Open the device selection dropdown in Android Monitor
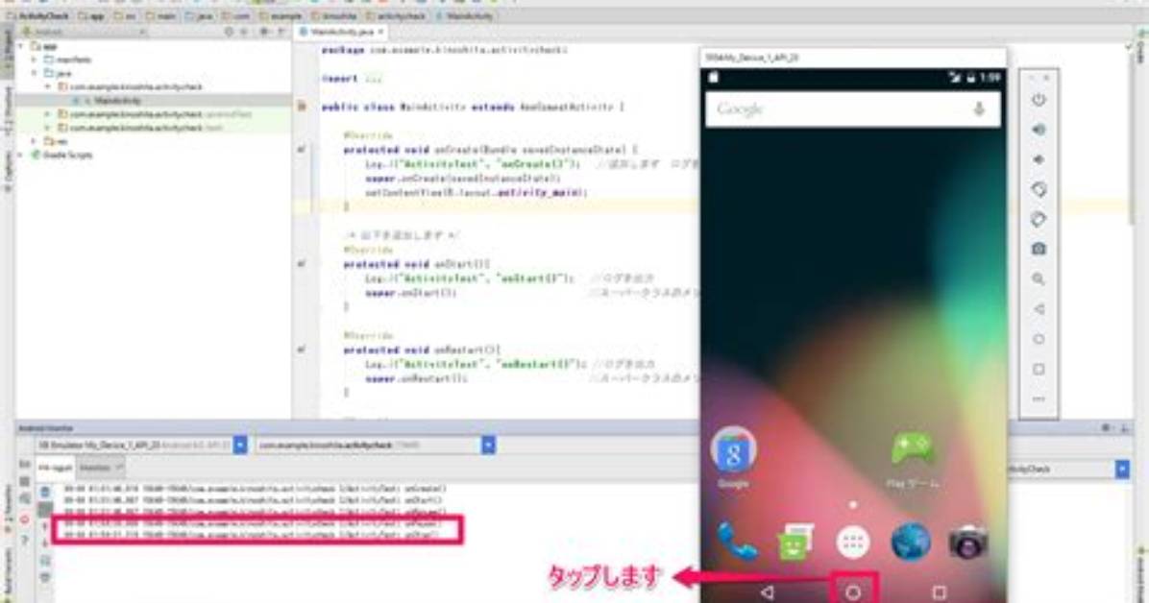 pyautogui.click(x=239, y=445)
